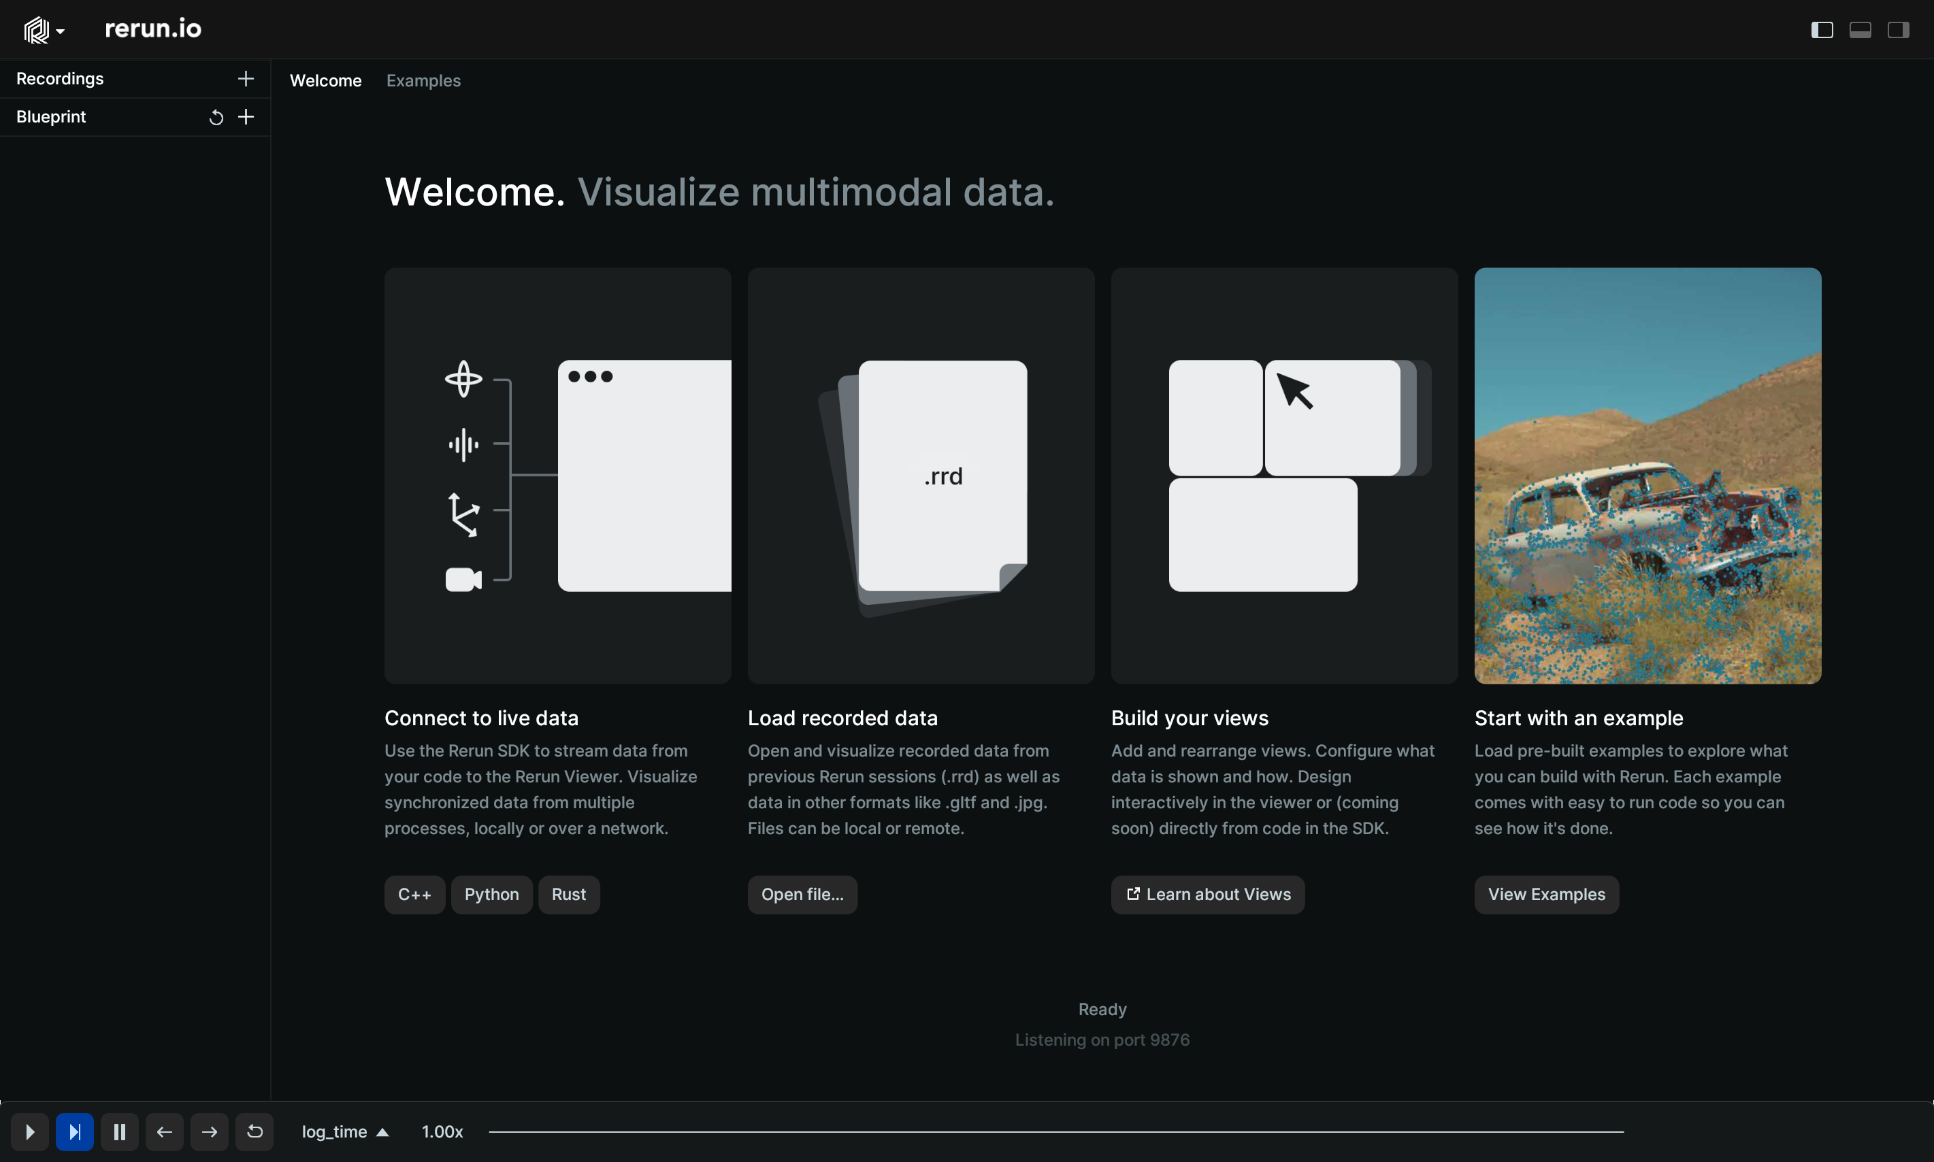Switch to the Examples tab
This screenshot has height=1162, width=1934.
pos(423,81)
